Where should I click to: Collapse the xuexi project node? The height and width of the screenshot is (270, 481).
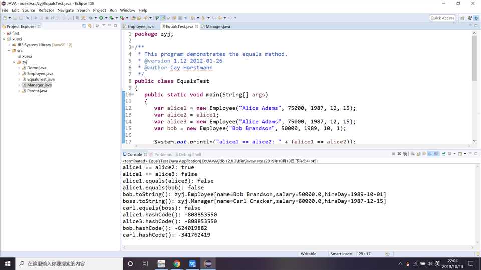click(4, 39)
